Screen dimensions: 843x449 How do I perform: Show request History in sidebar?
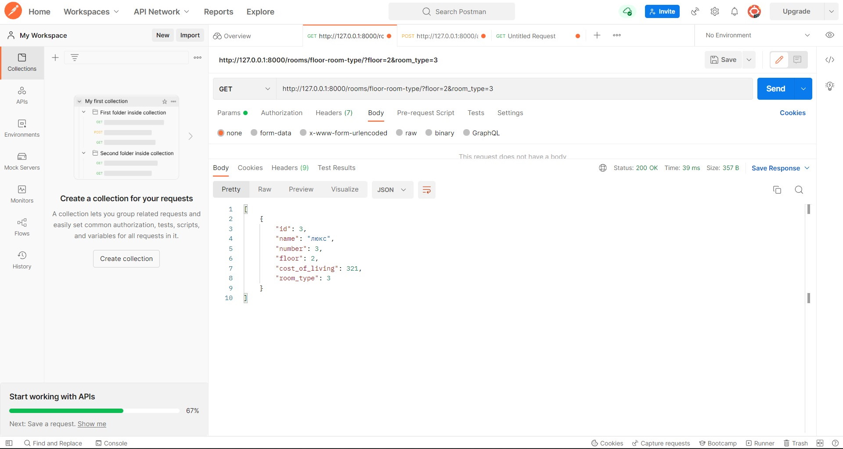click(x=22, y=259)
